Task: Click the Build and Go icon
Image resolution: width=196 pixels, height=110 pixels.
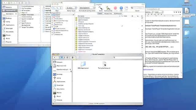Action: click(108, 8)
